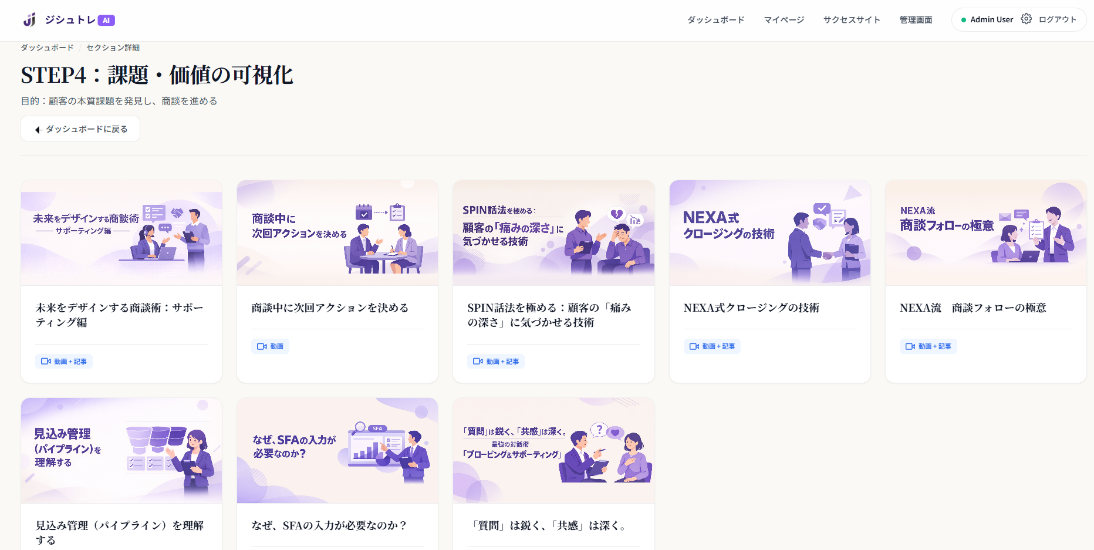Viewport: 1094px width, 550px height.
Task: Click the ダッシュボードに戻る button
Action: tap(80, 129)
